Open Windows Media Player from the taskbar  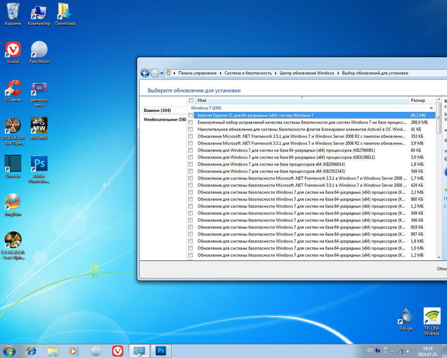[x=74, y=351]
